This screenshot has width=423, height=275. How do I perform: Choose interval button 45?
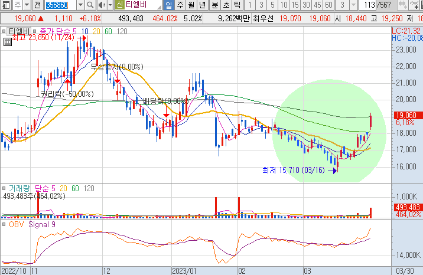click(317, 5)
